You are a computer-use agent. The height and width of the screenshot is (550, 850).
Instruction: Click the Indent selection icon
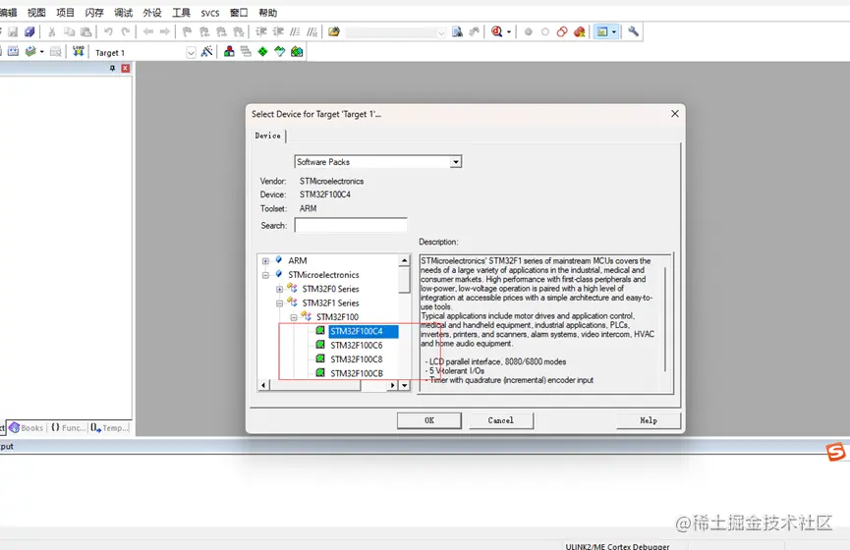pyautogui.click(x=261, y=32)
